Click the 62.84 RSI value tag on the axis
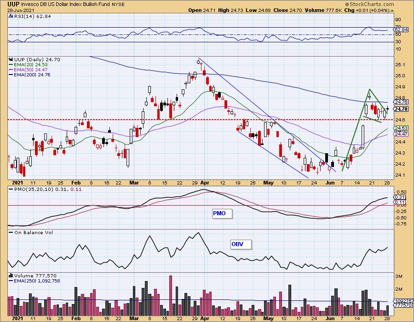 tap(402, 29)
